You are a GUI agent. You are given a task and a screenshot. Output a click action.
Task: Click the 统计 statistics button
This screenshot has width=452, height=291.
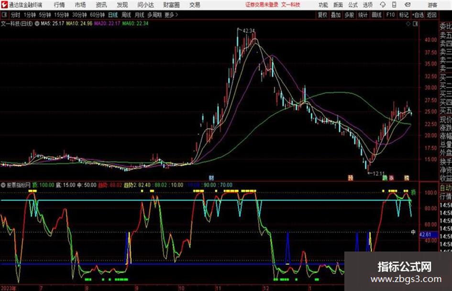(x=363, y=15)
